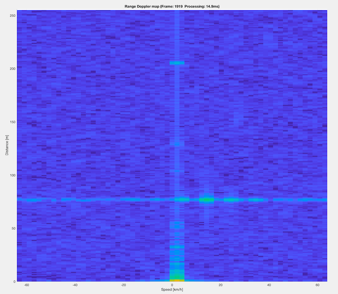Viewport: 338px width, 294px height.
Task: Click the 0 tick on the Speed axis
Action: pos(172,285)
